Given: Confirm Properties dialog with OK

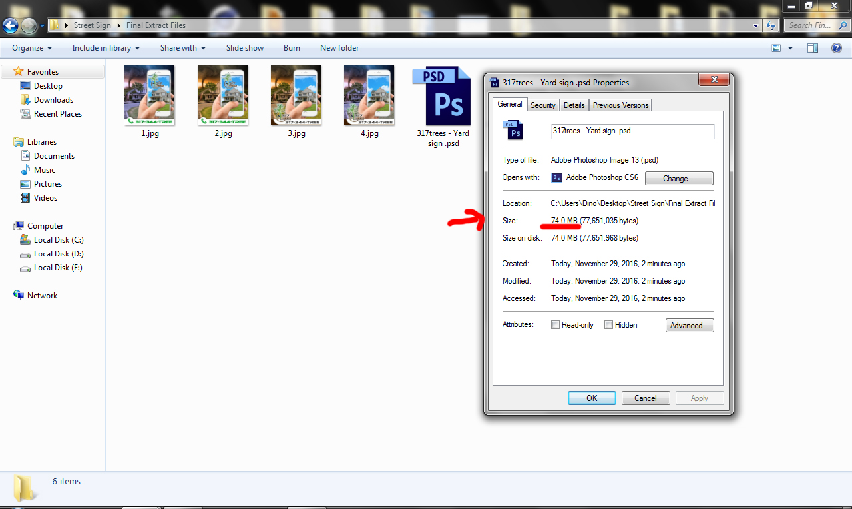Looking at the screenshot, I should [592, 398].
